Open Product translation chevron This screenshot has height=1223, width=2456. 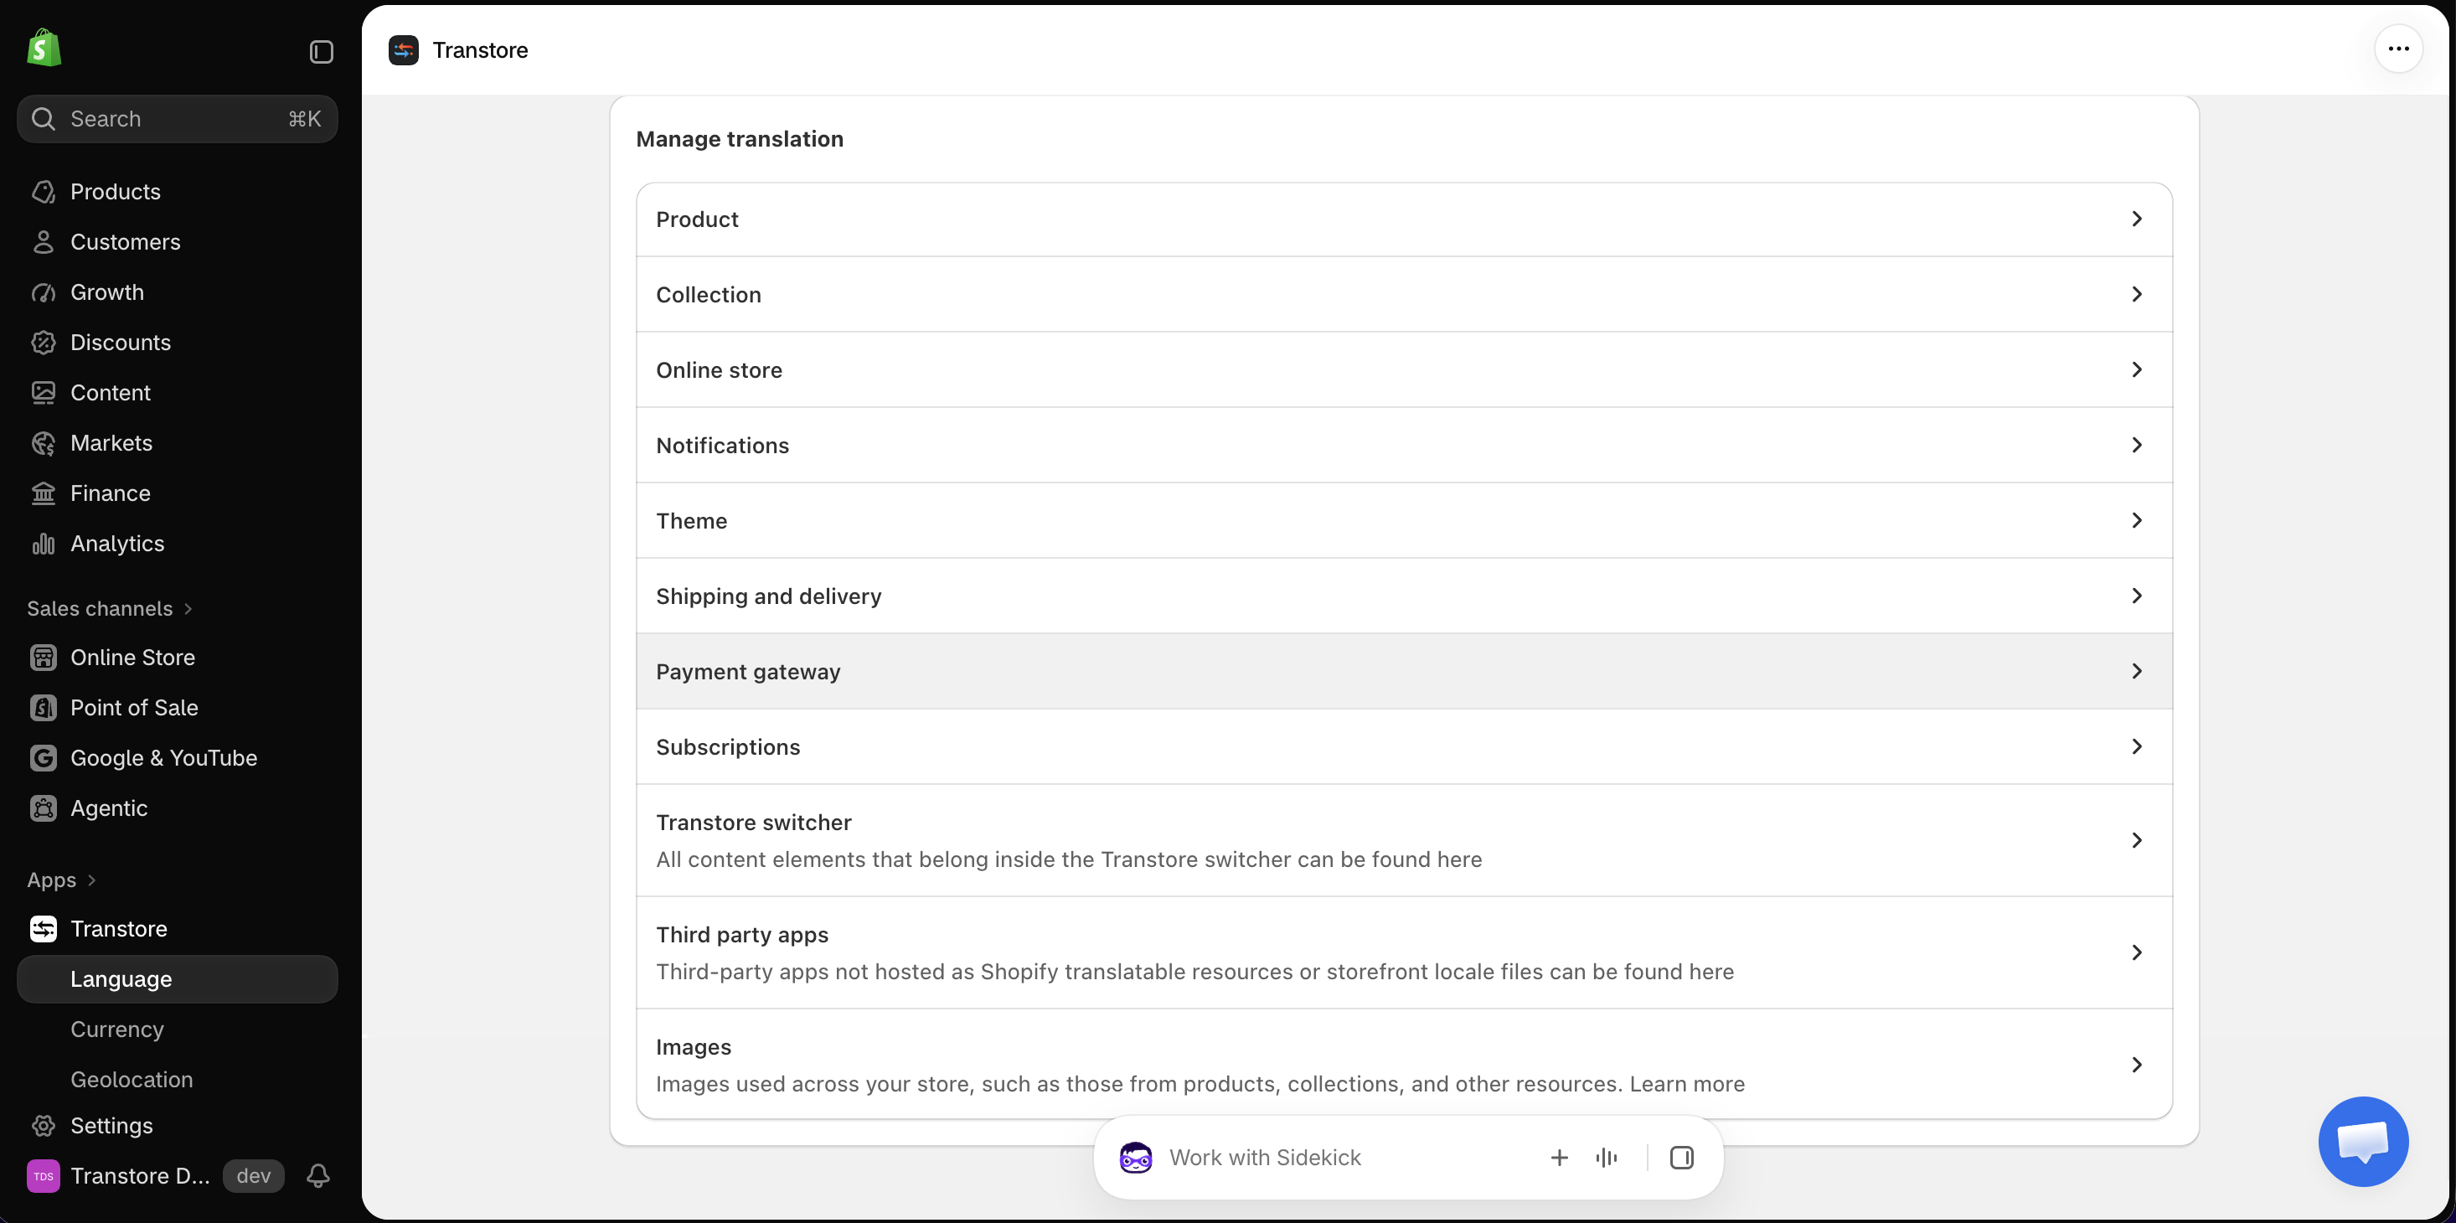[2137, 219]
